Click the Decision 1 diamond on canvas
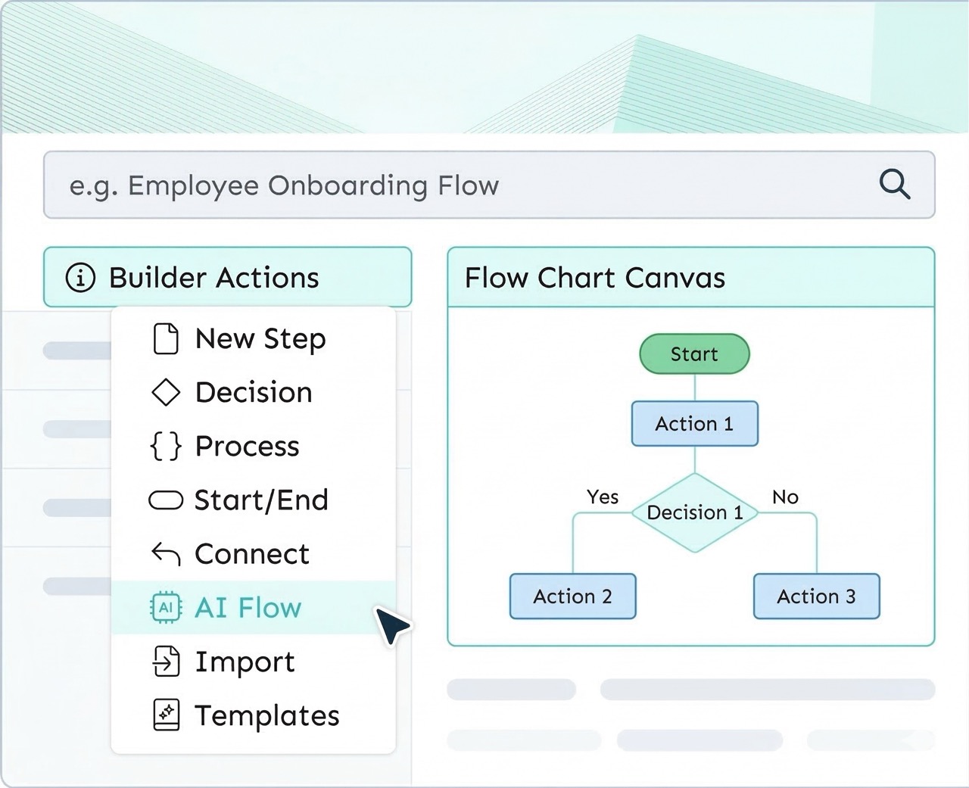Image resolution: width=969 pixels, height=788 pixels. pos(694,512)
